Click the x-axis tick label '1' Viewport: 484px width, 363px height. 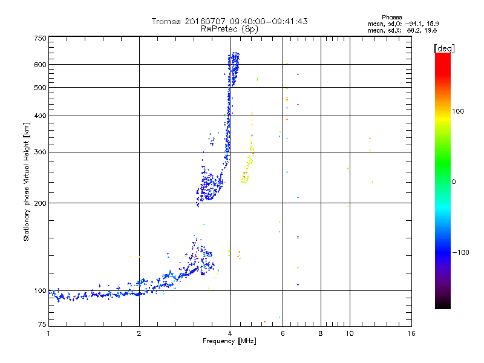click(48, 333)
